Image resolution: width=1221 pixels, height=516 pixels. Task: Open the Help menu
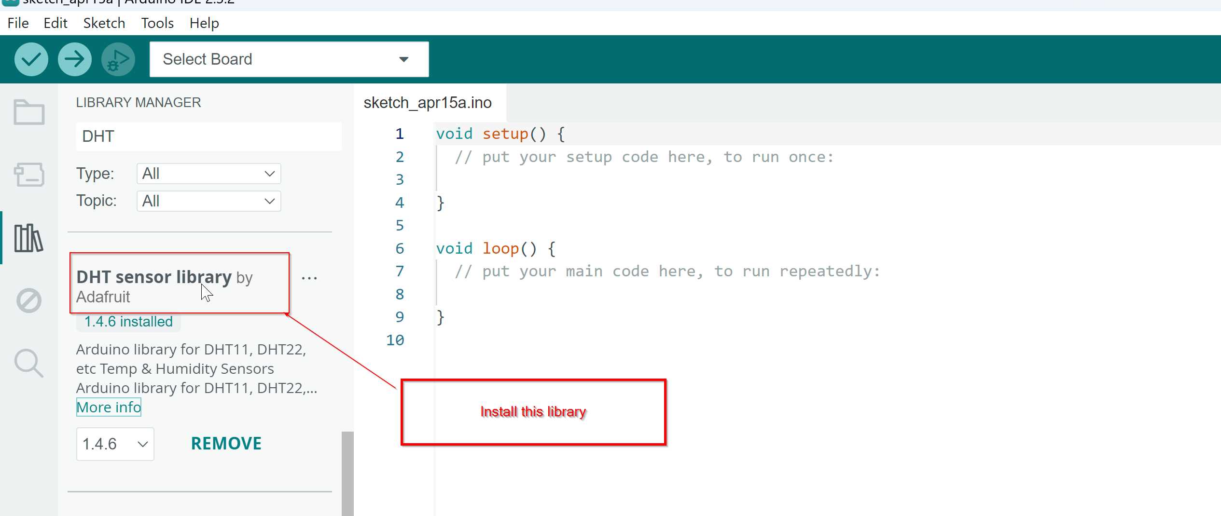(204, 23)
